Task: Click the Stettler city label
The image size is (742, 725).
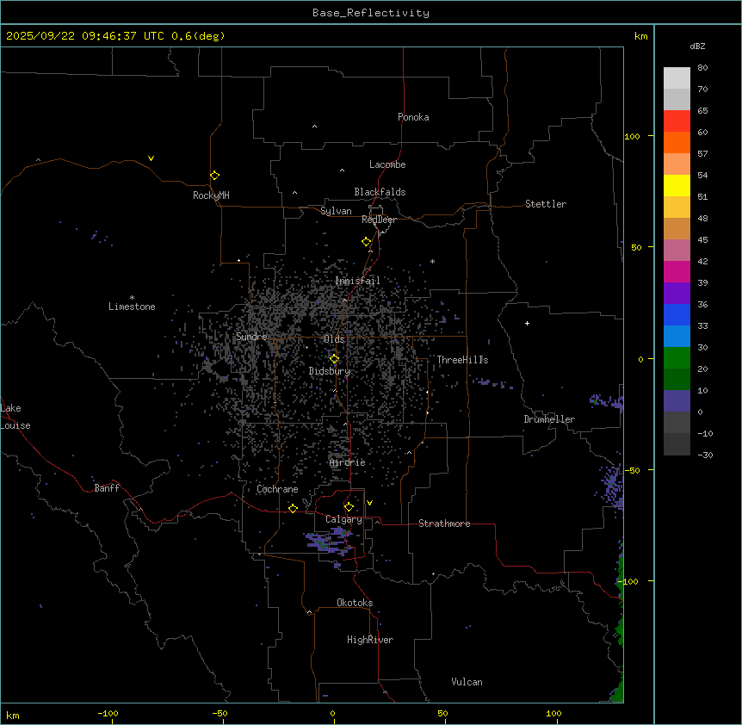Action: [546, 204]
